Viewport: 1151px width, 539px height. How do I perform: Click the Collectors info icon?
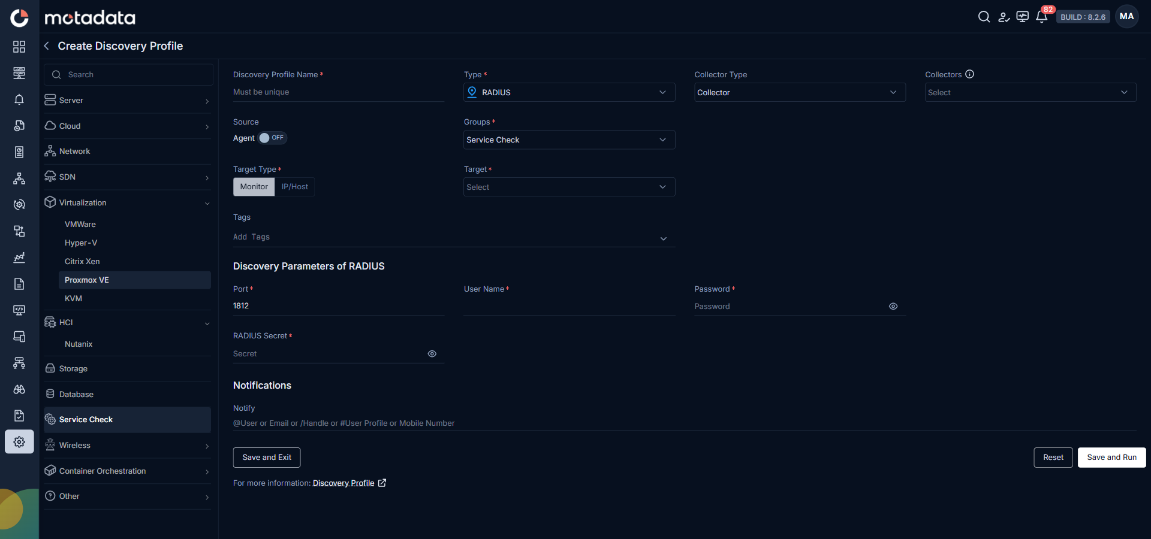point(970,74)
